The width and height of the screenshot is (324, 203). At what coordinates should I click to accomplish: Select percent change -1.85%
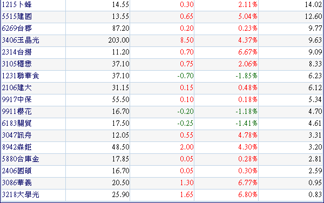(247, 76)
